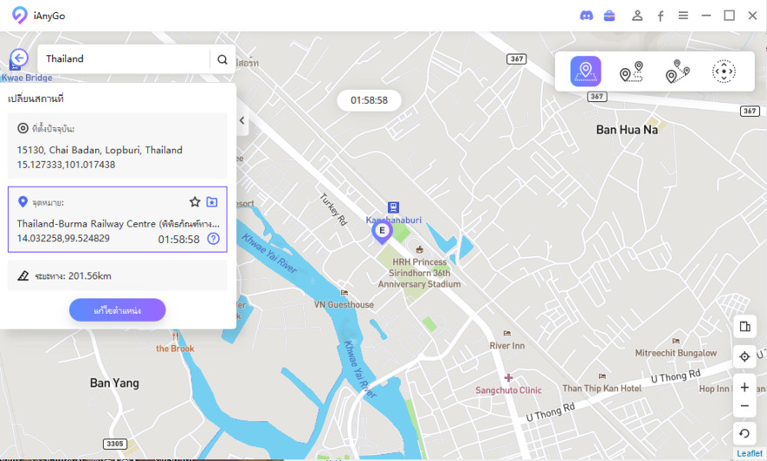767x461 pixels.
Task: Reset location with the circular arrow icon
Action: coord(744,433)
